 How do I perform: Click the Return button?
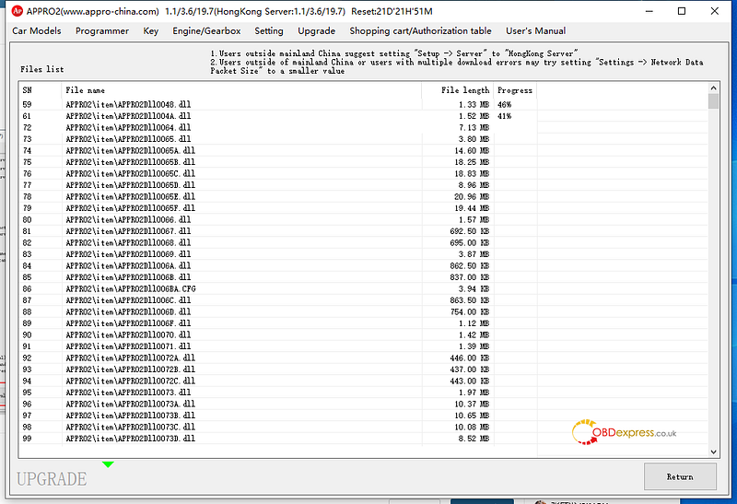point(680,476)
